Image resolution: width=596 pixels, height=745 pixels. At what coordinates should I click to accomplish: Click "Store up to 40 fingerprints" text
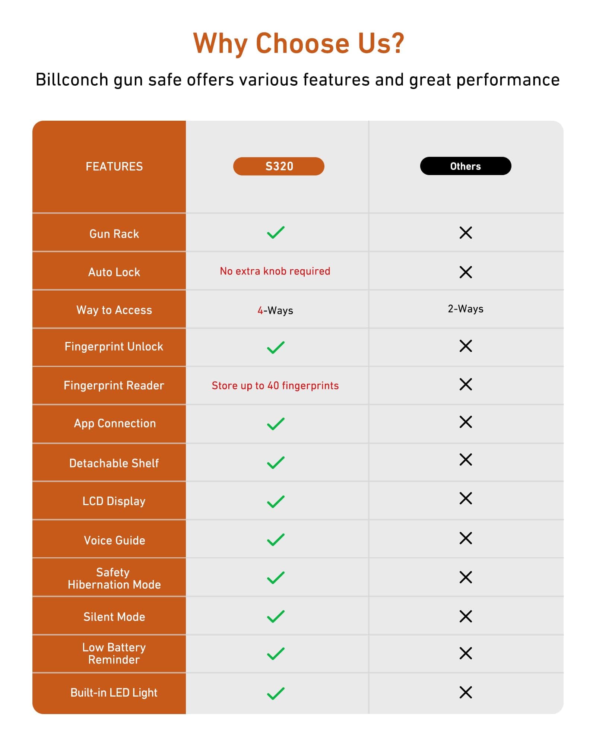point(275,386)
